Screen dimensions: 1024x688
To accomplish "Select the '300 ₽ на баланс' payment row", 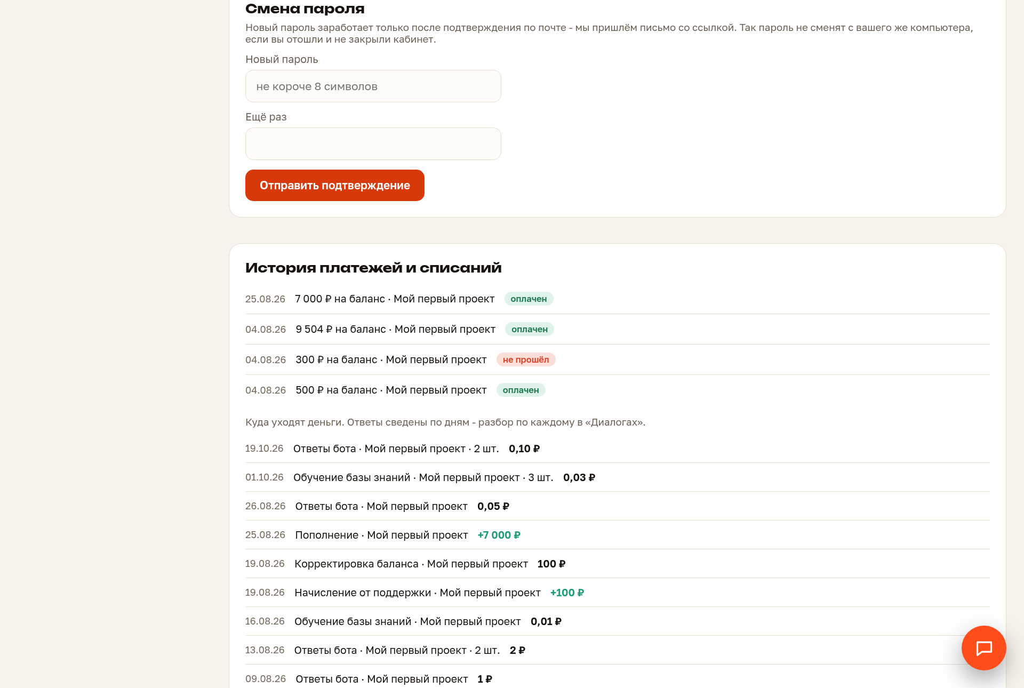I will click(x=618, y=360).
